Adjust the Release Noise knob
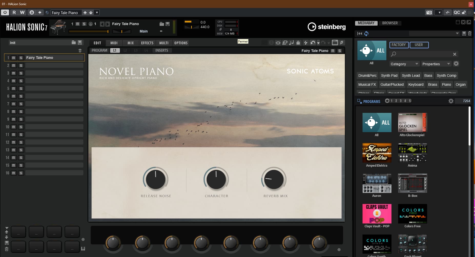475x257 pixels. [x=156, y=179]
